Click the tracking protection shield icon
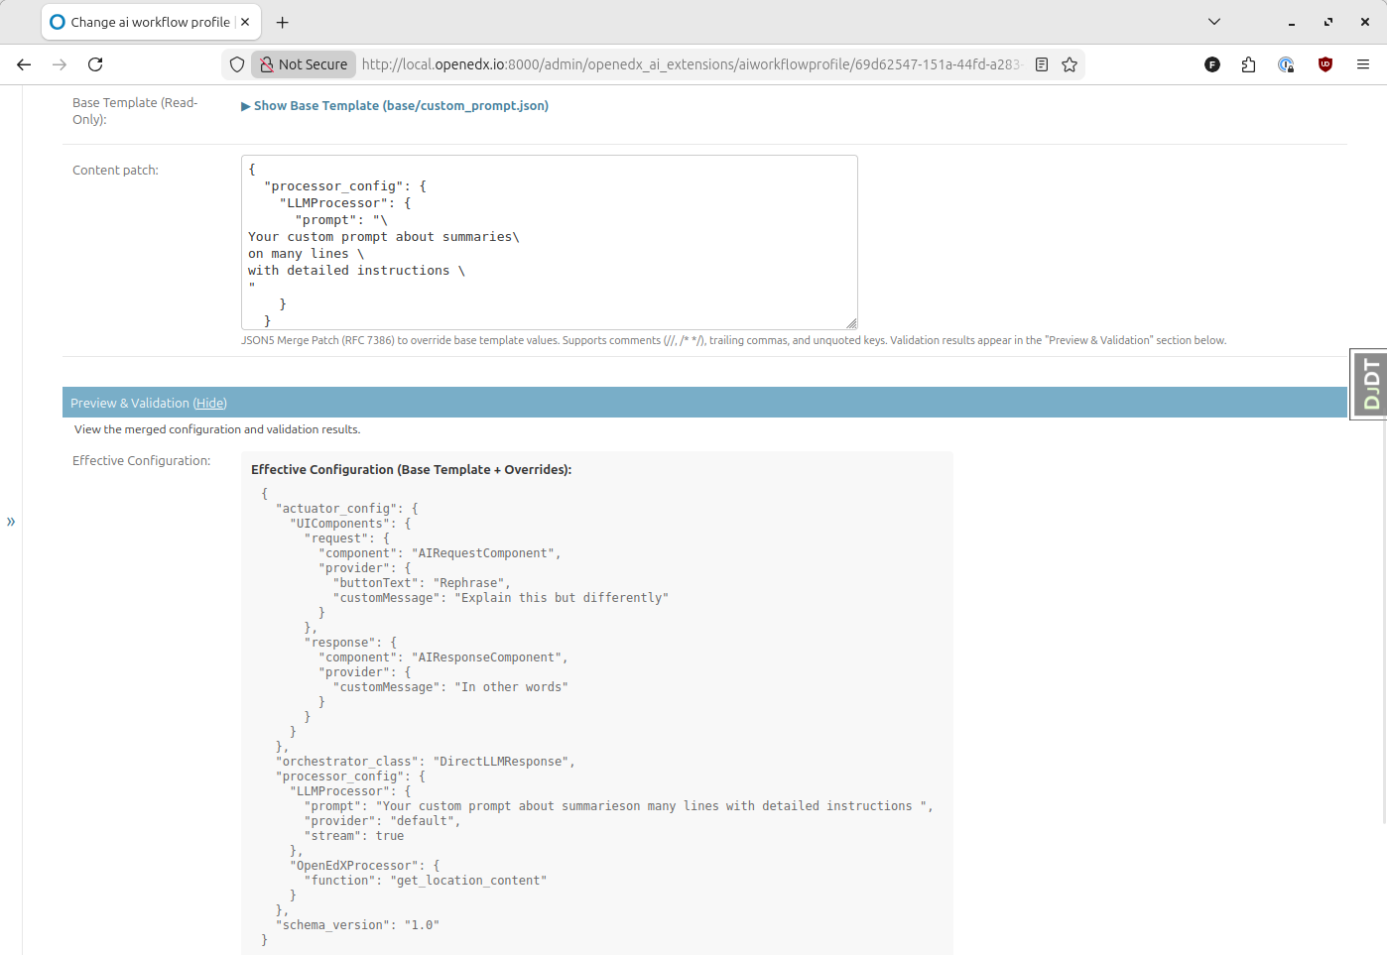The width and height of the screenshot is (1387, 955). tap(237, 64)
